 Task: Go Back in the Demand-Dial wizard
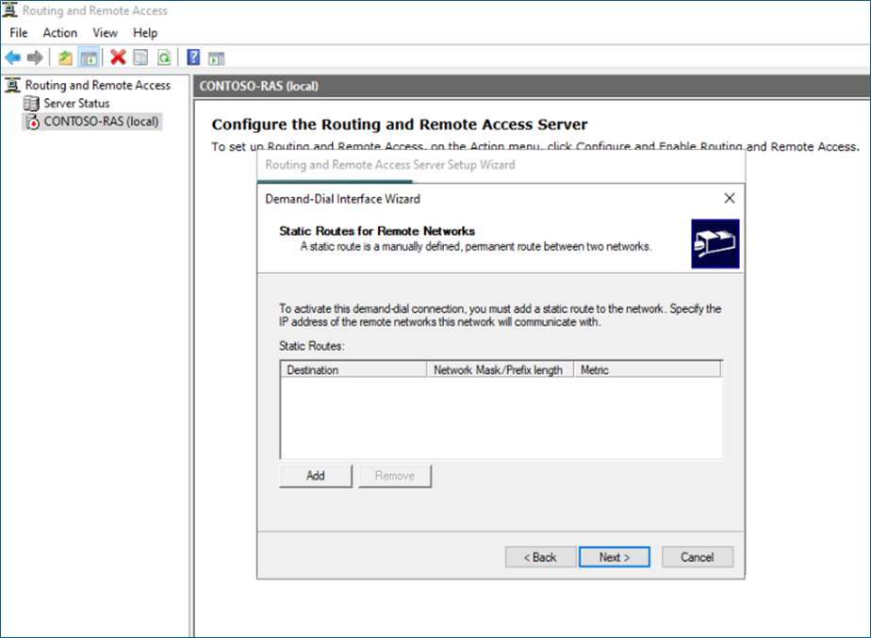[x=540, y=557]
